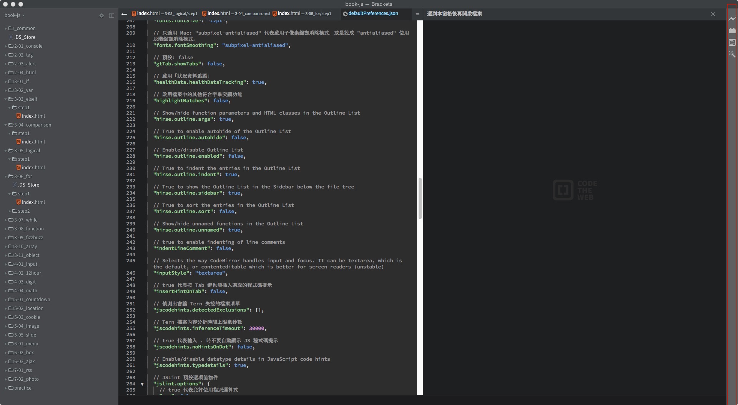Close the empty right pane with X
738x405 pixels.
pos(713,14)
